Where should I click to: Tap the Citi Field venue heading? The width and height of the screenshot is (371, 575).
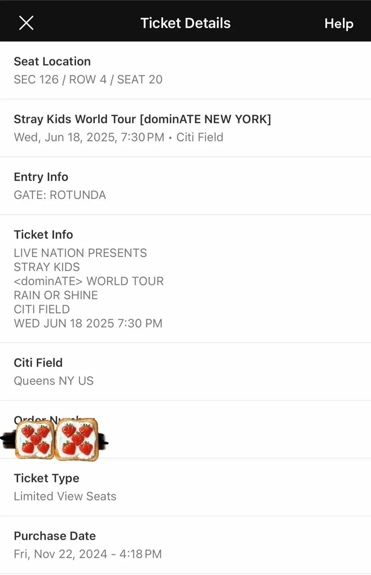(x=38, y=363)
